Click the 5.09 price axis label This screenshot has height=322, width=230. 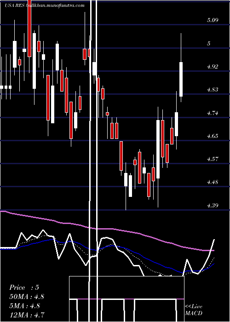click(x=213, y=20)
